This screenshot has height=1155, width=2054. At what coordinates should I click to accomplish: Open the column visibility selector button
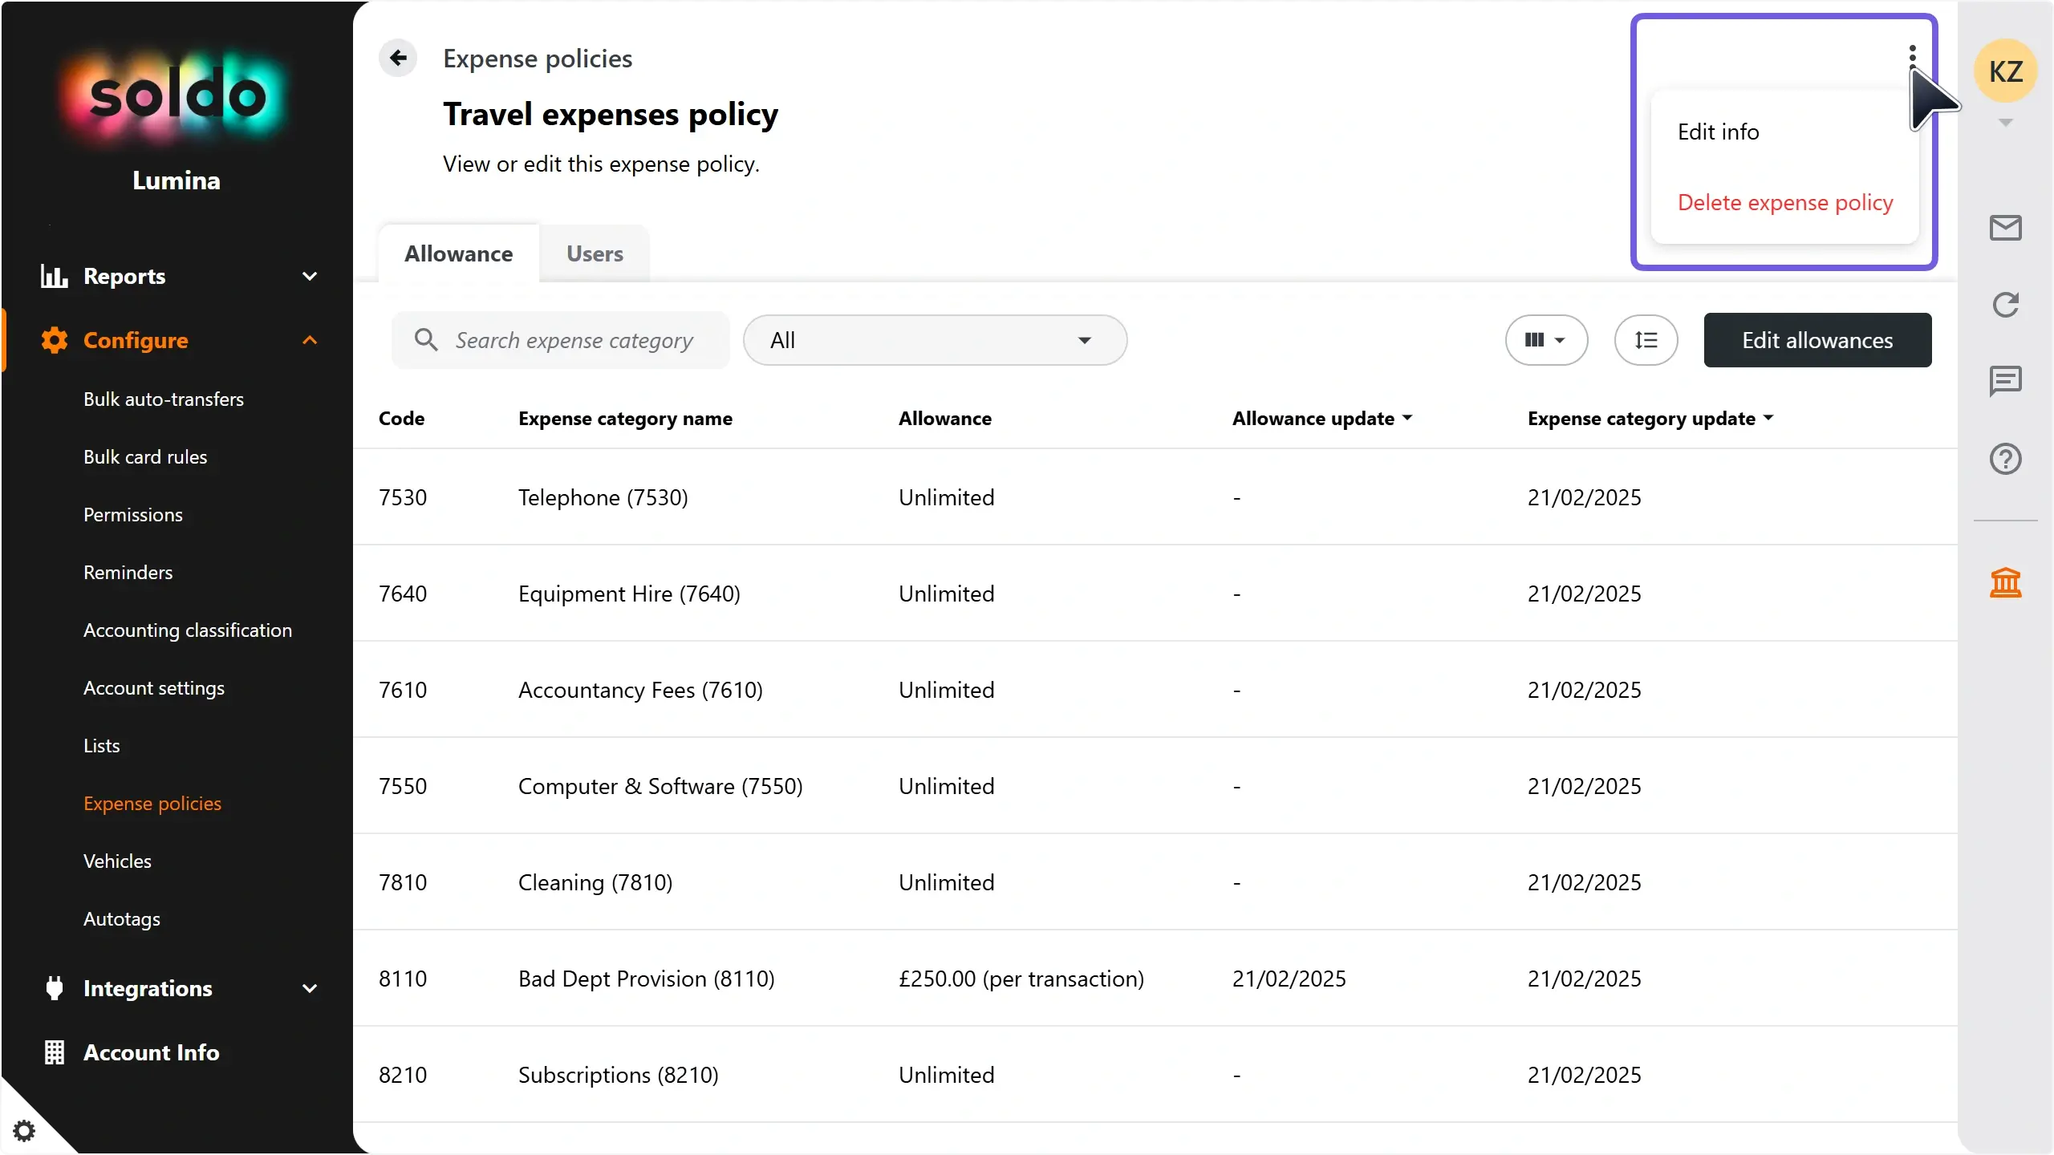pos(1546,340)
